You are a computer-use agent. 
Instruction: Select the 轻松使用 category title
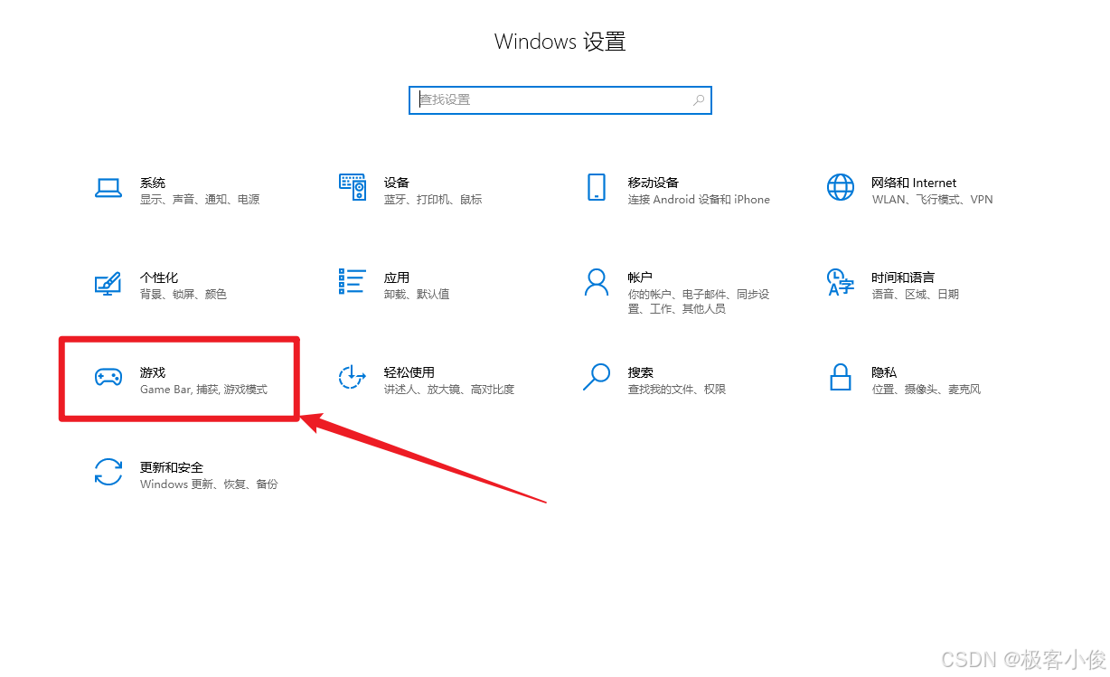409,372
